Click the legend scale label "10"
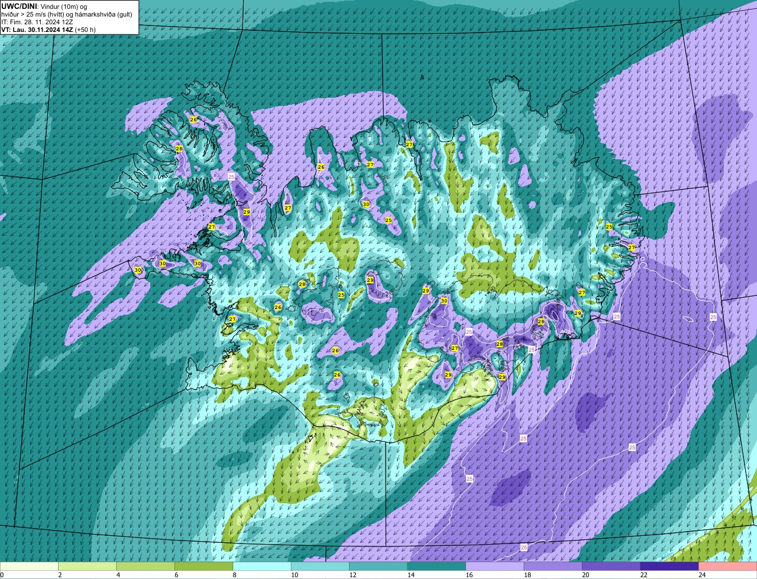Screen dimensions: 757x579 (x=294, y=575)
